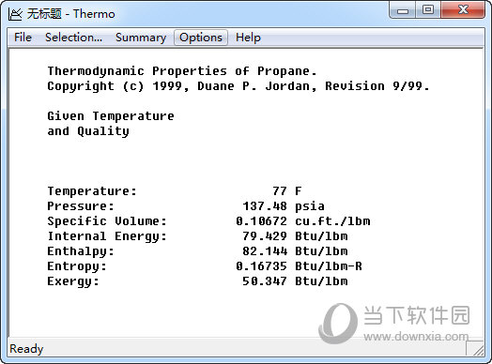
Task: Click the 'Temperature:' label
Action: [x=92, y=191]
